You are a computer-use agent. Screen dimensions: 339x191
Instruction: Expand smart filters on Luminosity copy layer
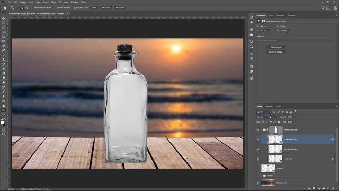click(x=335, y=139)
